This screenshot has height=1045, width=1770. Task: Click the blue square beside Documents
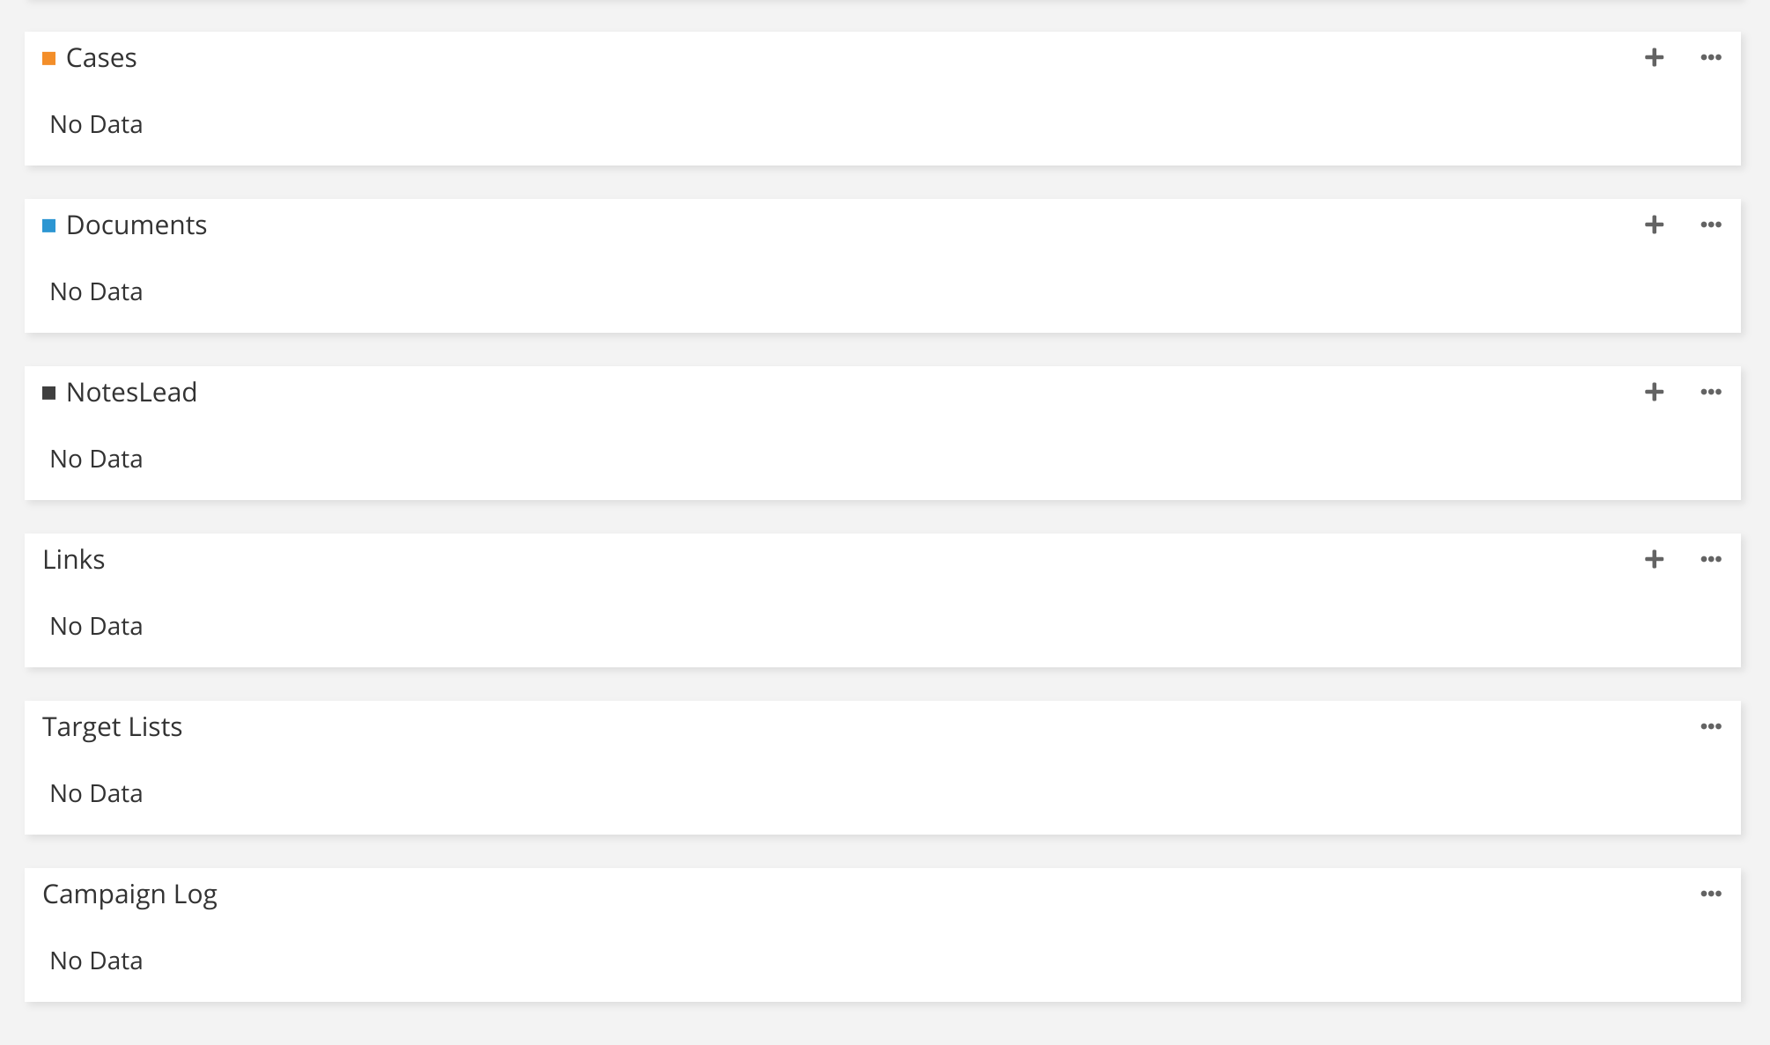coord(49,226)
